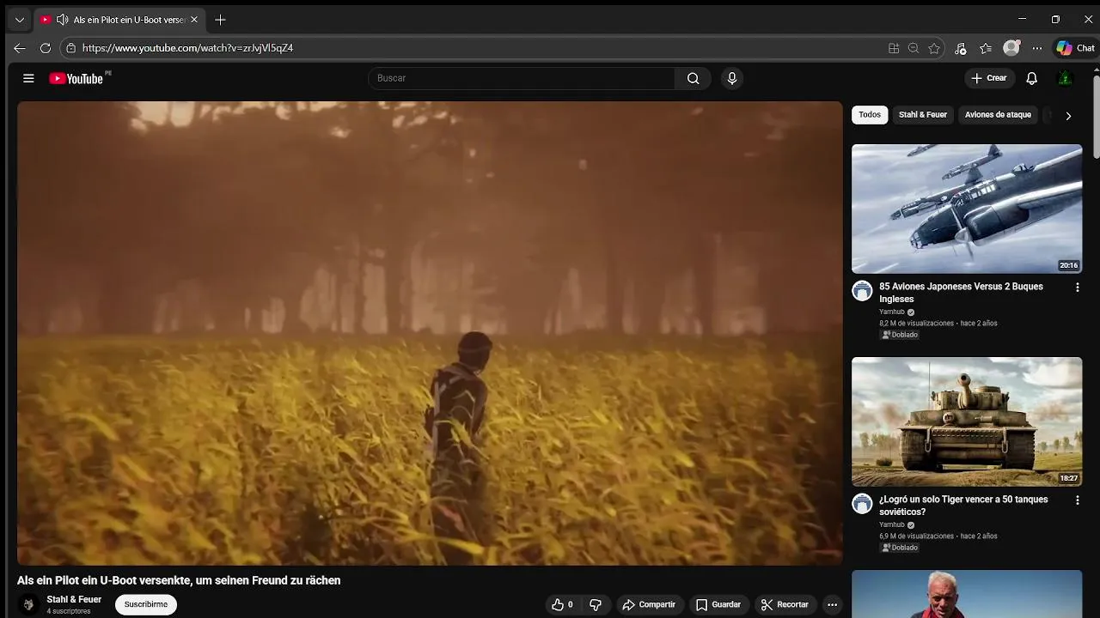Click the Buscar search field

[522, 78]
